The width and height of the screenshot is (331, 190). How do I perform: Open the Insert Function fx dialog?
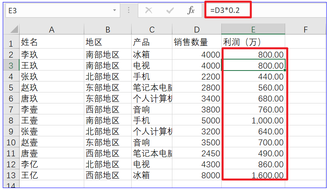[191, 10]
